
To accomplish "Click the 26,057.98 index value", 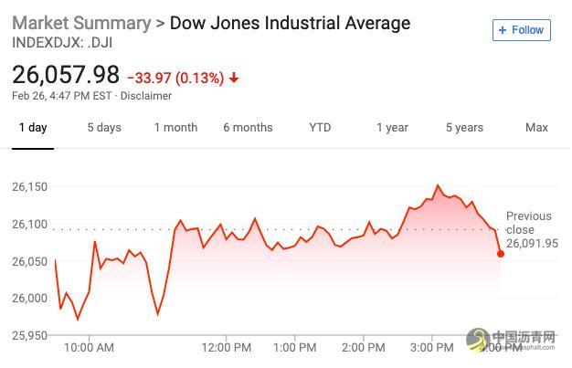I will 66,74.
